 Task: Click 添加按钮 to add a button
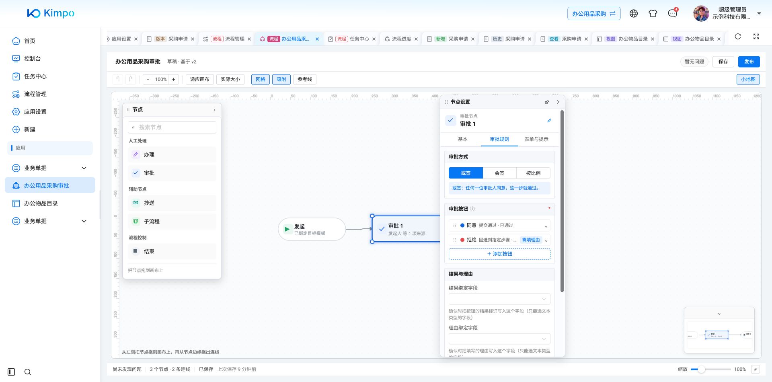pos(499,254)
